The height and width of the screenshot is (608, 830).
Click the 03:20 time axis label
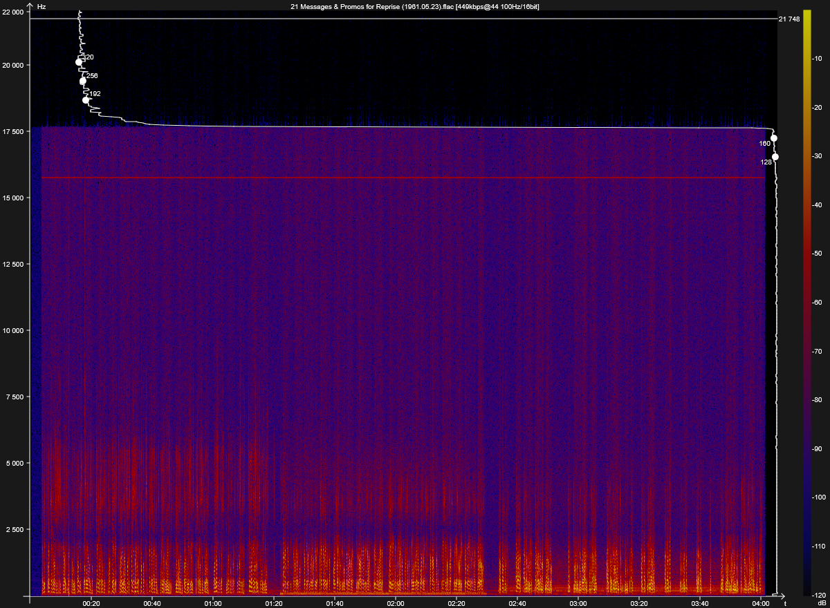[639, 602]
